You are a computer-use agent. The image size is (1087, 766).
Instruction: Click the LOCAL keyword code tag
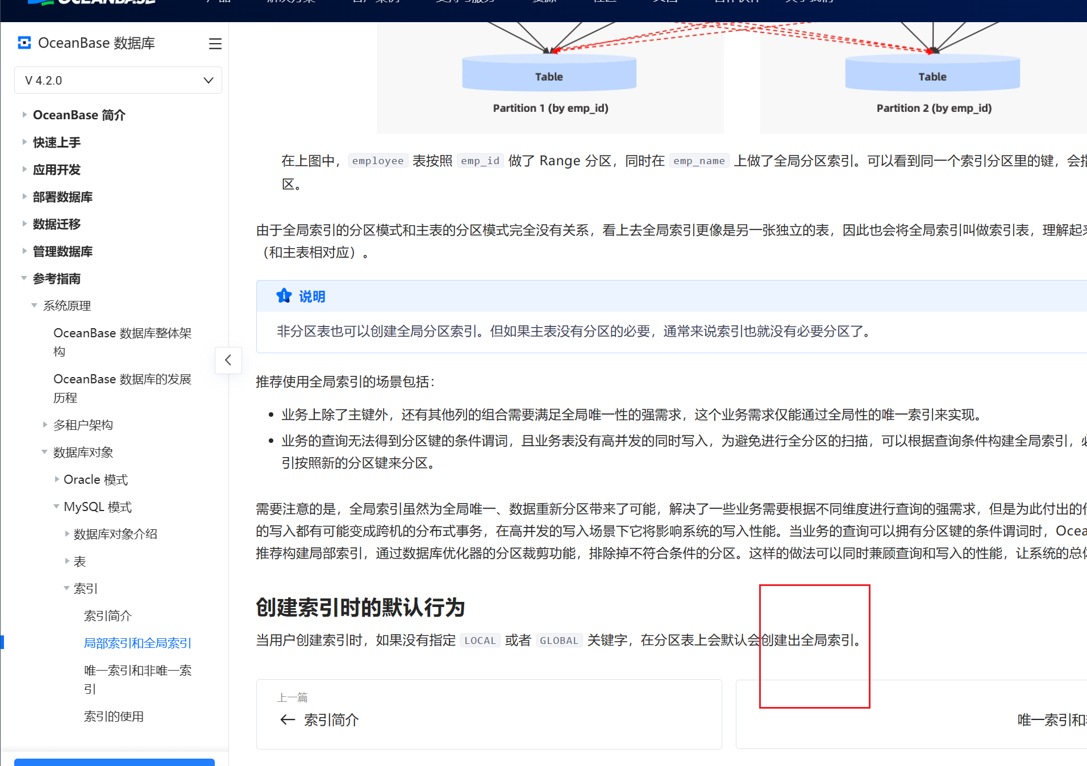[x=480, y=641]
